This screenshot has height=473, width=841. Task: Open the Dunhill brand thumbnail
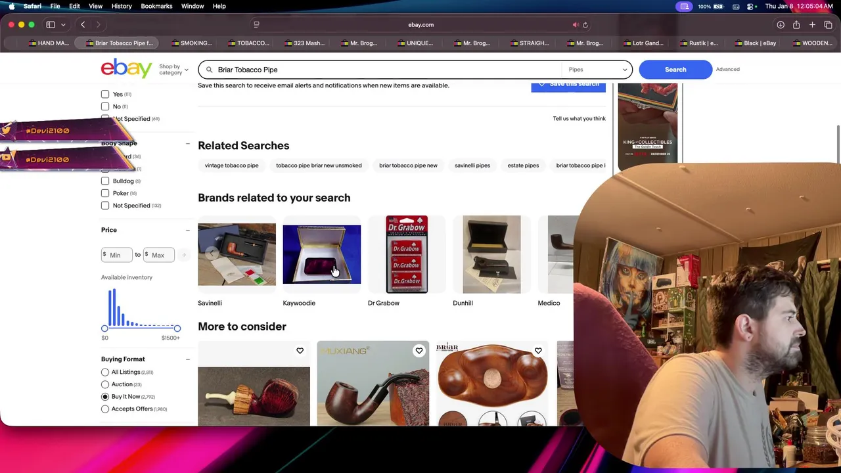[491, 254]
